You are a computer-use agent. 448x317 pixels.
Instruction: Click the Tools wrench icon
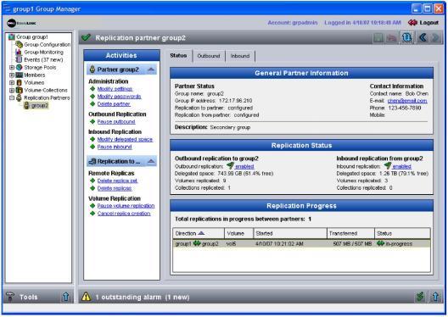[10, 297]
